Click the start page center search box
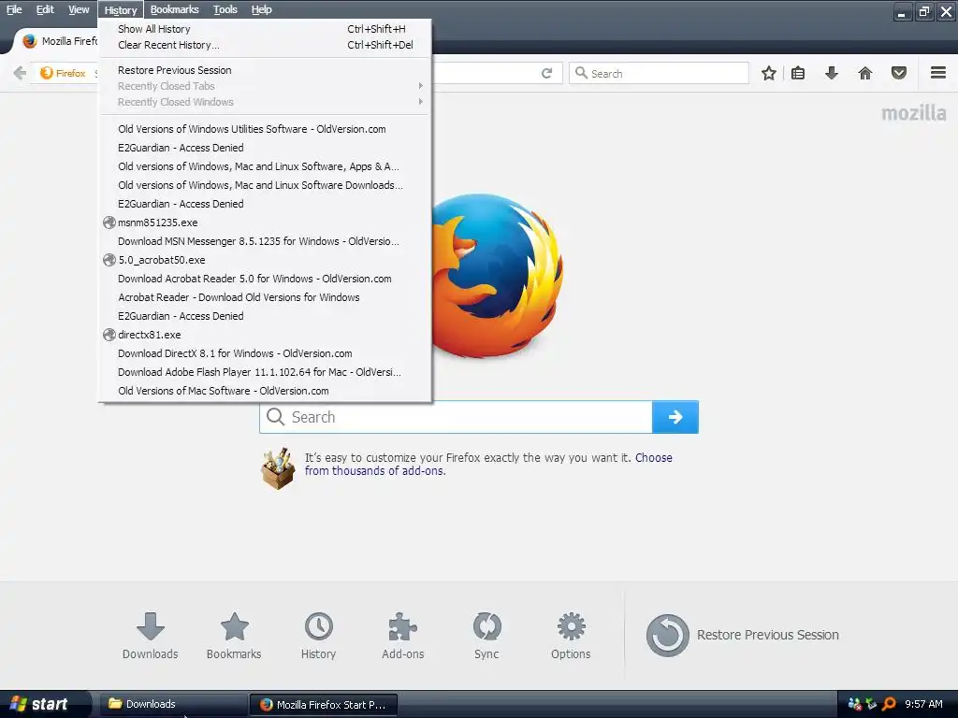This screenshot has height=718, width=958. [456, 417]
